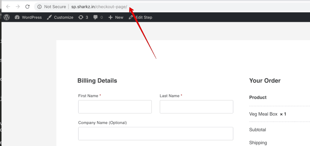This screenshot has height=146, width=310.
Task: Open the WordPress dashboard site menu
Action: (x=28, y=17)
